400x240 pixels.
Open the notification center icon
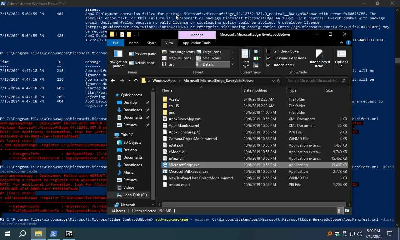pos(390,234)
